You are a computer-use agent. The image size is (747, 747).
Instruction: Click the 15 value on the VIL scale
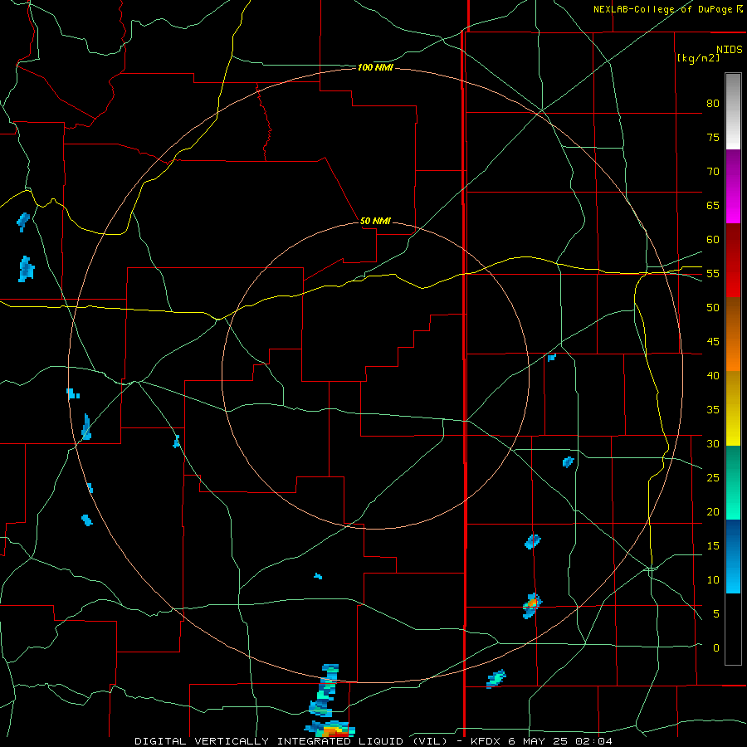[x=713, y=546]
